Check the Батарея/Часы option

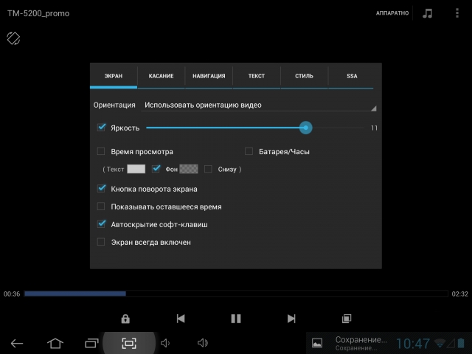click(249, 152)
